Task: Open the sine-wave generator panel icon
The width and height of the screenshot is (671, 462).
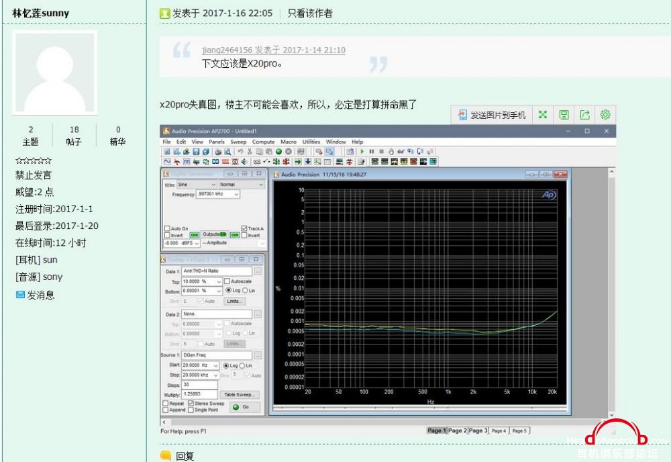Action: point(167,162)
